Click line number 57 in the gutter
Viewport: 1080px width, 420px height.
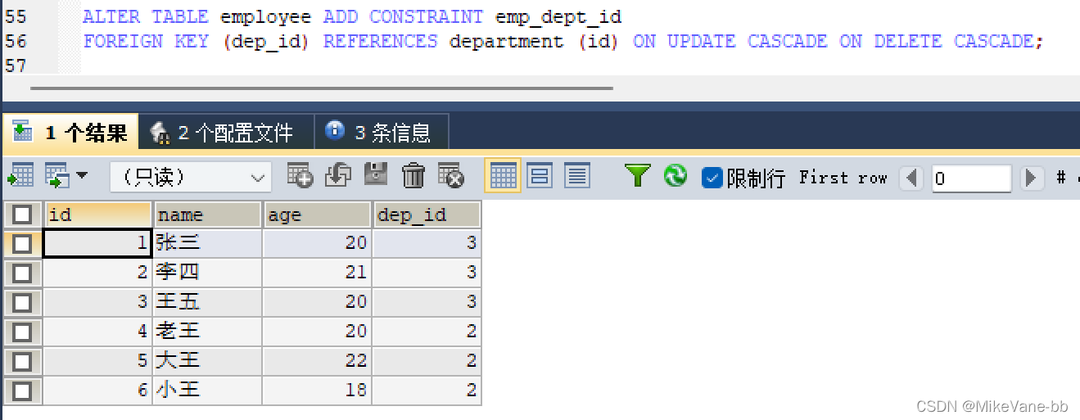(x=16, y=66)
